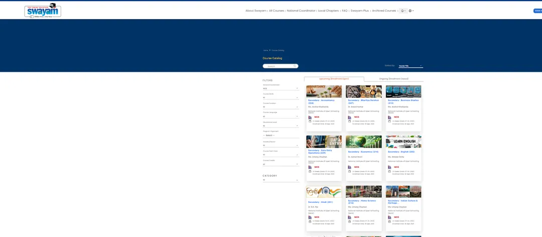Click the Swayam logo in the header

point(43,10)
